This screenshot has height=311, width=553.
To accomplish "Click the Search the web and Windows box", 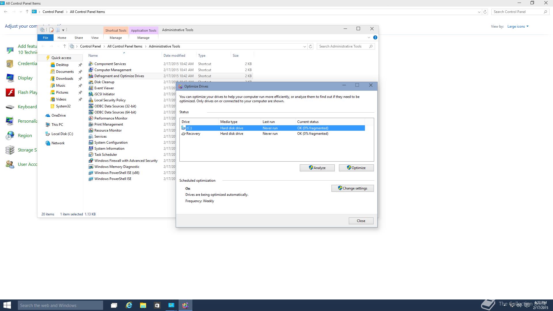I will (x=60, y=305).
